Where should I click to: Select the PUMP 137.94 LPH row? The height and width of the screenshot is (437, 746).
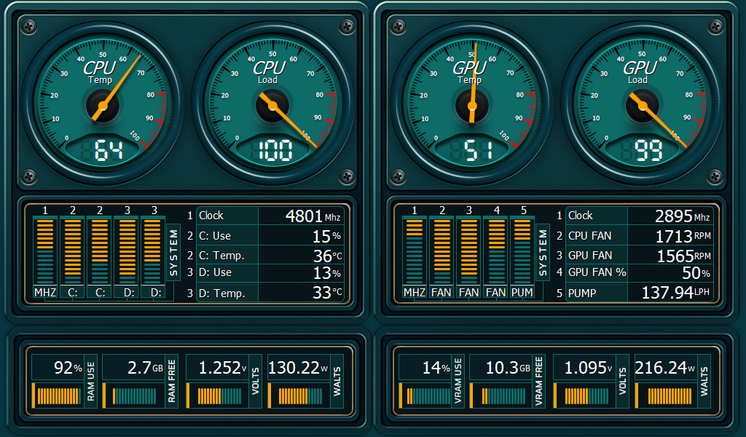click(x=637, y=293)
